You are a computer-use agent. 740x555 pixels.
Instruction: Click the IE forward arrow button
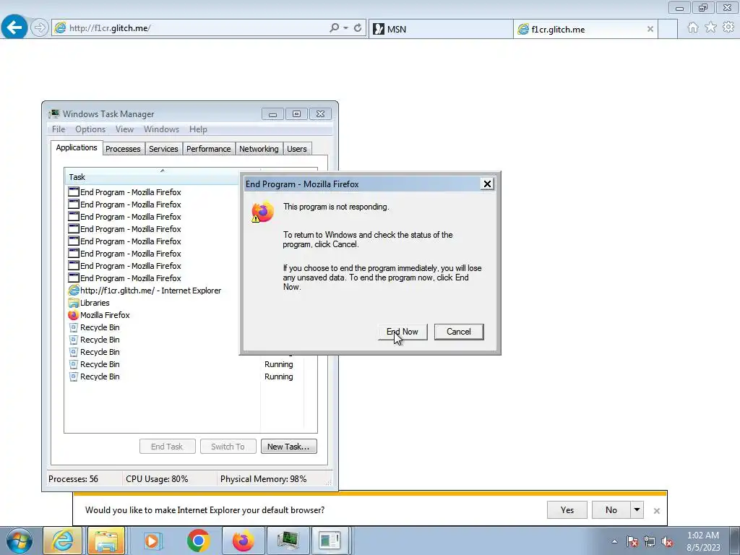[40, 28]
